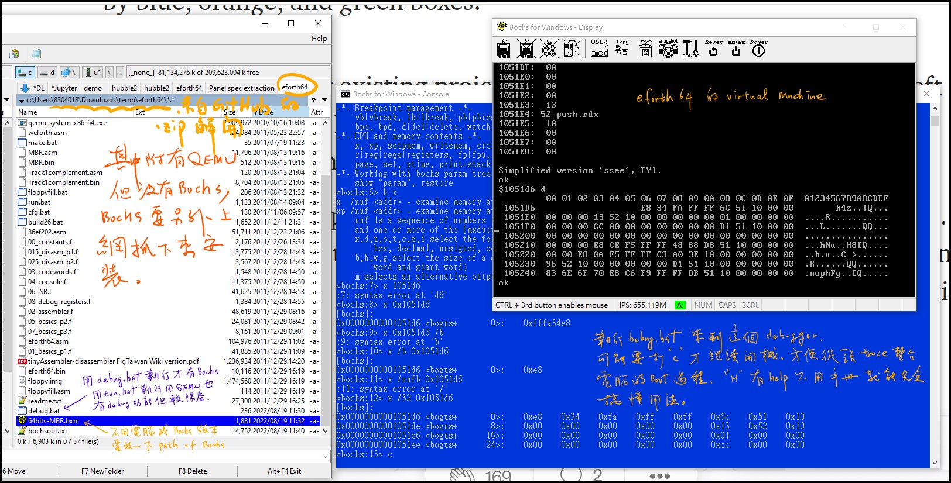The image size is (951, 483).
Task: Click the Power icon in Bochs
Action: tap(758, 49)
